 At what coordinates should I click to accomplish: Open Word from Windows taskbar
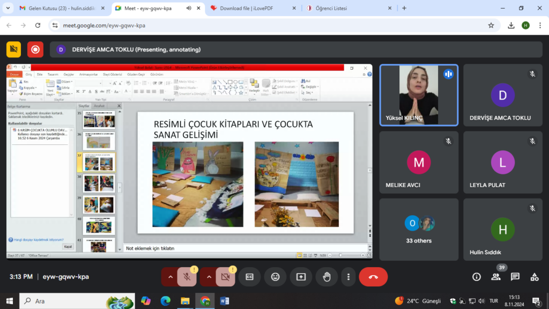pyautogui.click(x=224, y=301)
